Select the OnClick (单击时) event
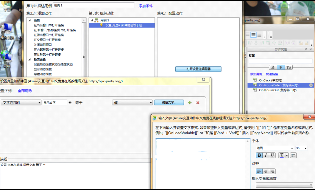Viewport: 315px width, 190px height. (x=270, y=80)
